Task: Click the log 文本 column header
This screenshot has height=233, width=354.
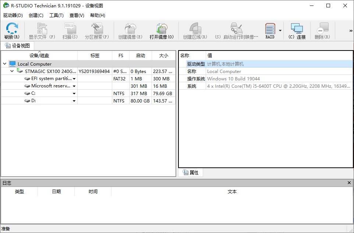Action: [232, 192]
